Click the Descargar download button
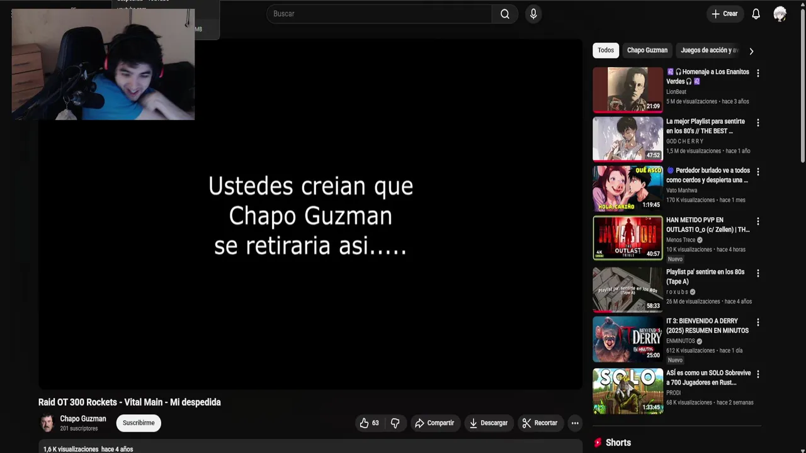806x453 pixels. tap(489, 423)
